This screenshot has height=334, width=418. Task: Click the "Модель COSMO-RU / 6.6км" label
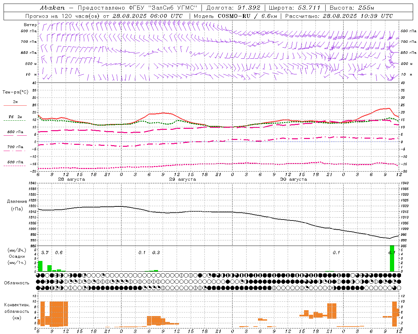pyautogui.click(x=235, y=16)
